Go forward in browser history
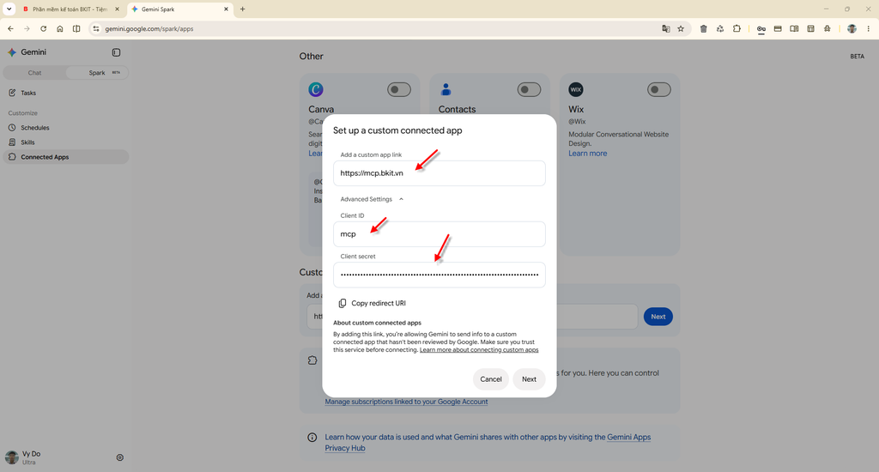This screenshot has height=472, width=879. click(27, 28)
